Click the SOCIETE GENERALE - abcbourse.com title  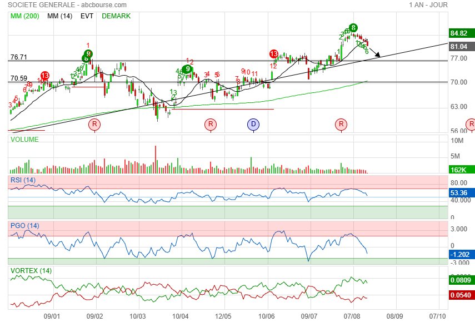point(67,5)
